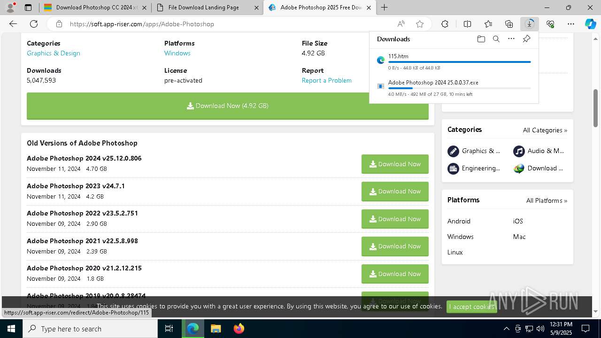Open the 115.htm download entry
This screenshot has height=338, width=601.
tap(454, 62)
